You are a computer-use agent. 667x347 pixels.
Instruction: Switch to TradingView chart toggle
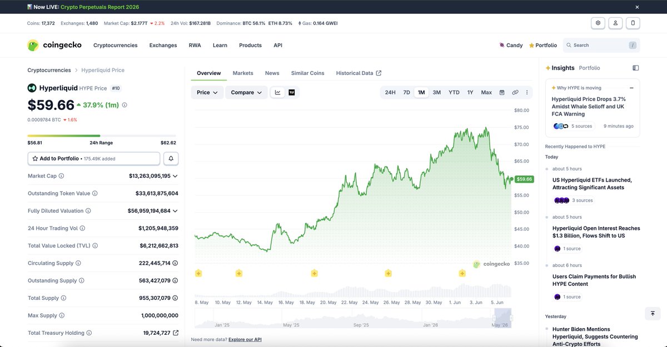(292, 92)
